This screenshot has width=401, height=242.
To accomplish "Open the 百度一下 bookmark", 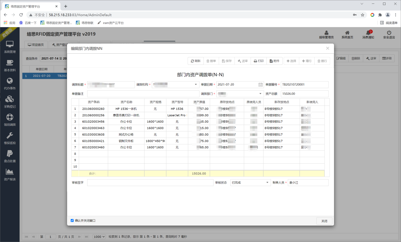I will pyautogui.click(x=28, y=23).
